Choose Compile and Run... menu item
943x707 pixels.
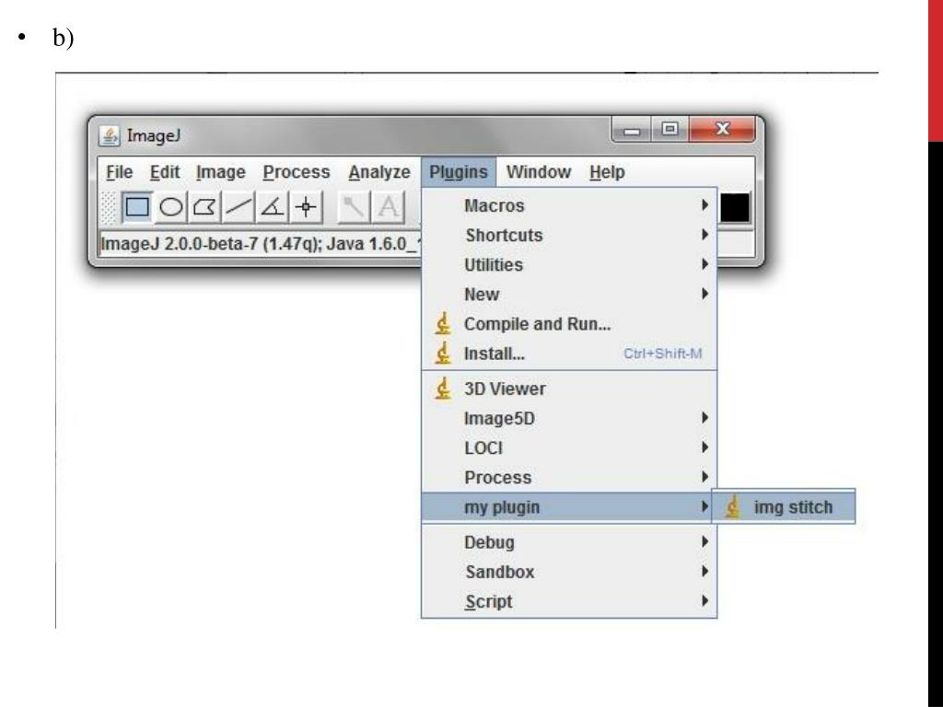pos(569,324)
